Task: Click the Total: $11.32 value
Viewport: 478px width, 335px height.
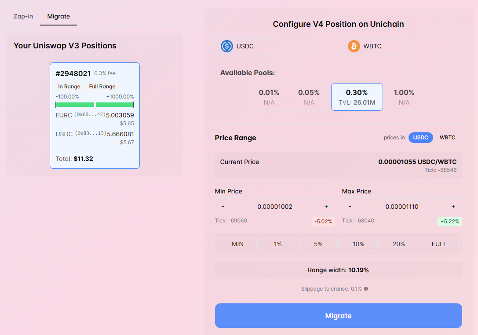Action: [x=83, y=159]
